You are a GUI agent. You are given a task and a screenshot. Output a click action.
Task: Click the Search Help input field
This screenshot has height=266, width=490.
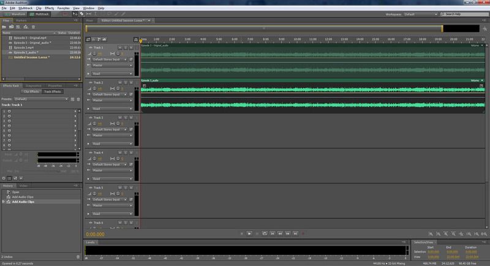(464, 14)
